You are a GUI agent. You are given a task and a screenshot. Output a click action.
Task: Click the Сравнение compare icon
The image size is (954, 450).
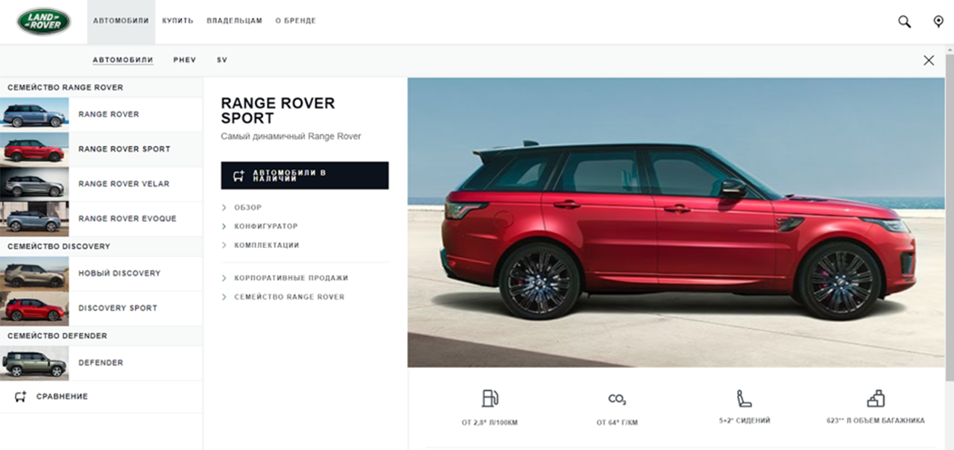[21, 397]
